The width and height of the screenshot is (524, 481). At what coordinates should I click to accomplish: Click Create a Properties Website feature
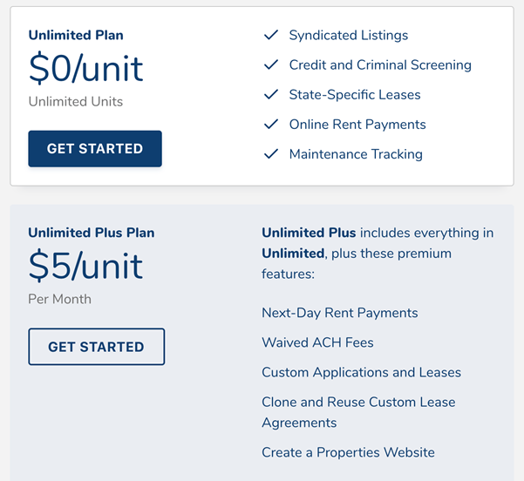pyautogui.click(x=348, y=452)
